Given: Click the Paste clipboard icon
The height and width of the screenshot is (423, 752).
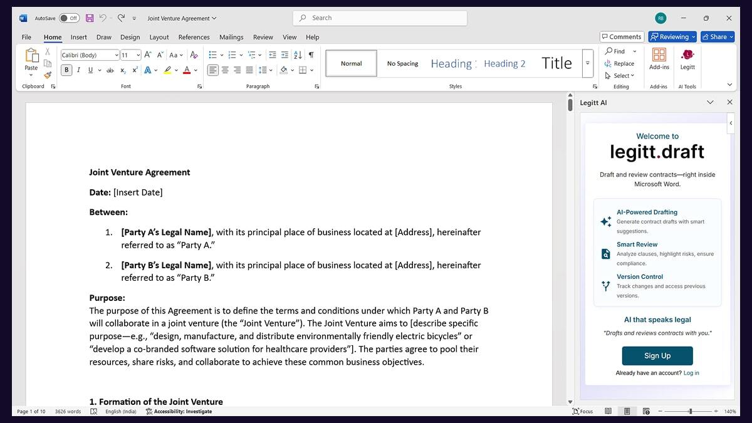Looking at the screenshot, I should [x=31, y=56].
